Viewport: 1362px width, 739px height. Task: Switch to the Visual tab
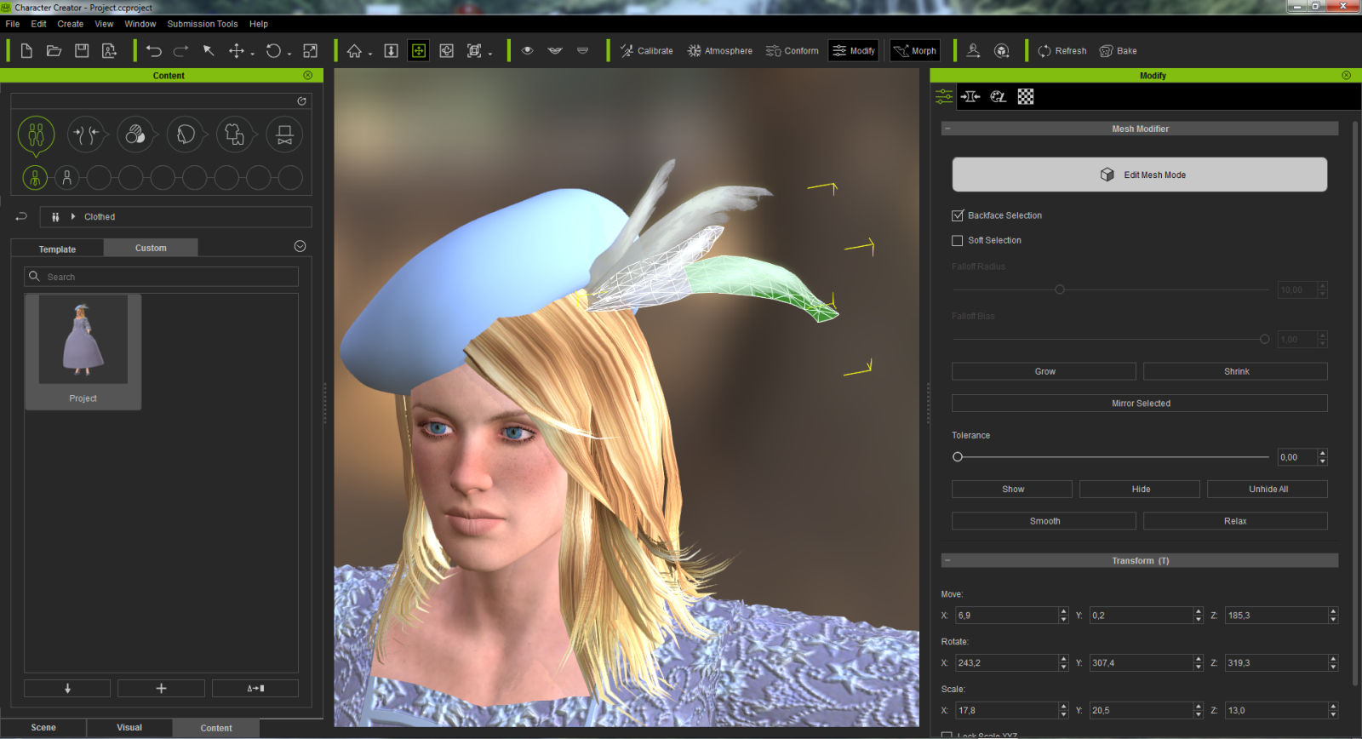point(129,727)
